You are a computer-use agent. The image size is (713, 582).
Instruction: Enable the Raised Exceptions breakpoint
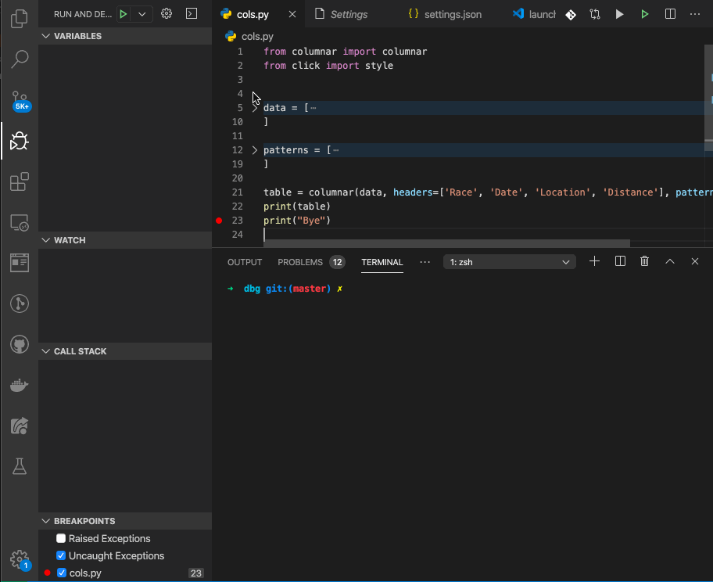pos(60,538)
